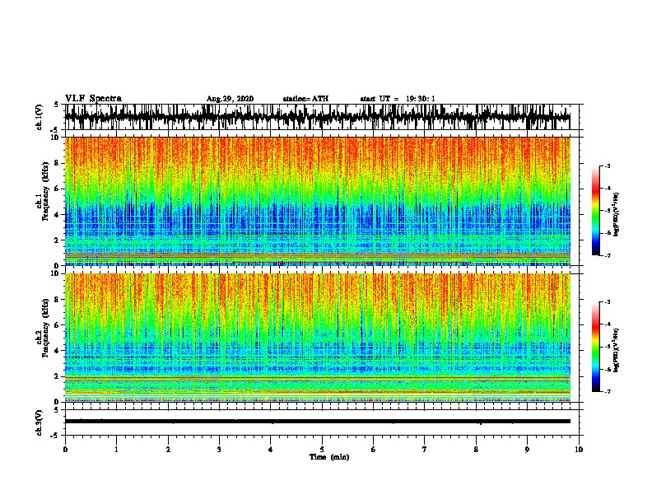Click the '-3' value on ch.1 color bar

pyautogui.click(x=607, y=166)
